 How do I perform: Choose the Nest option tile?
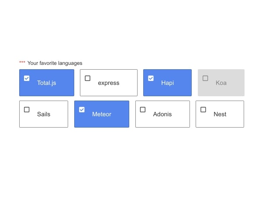coord(220,114)
